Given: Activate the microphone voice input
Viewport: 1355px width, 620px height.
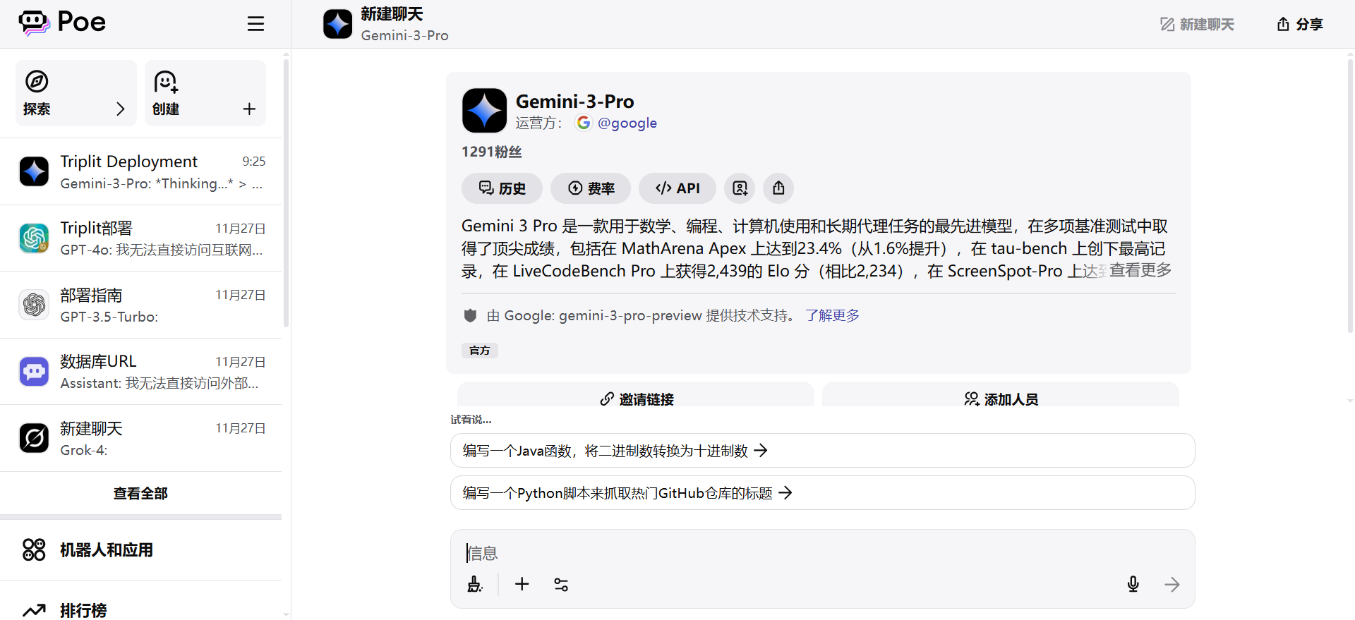Looking at the screenshot, I should pos(1133,584).
